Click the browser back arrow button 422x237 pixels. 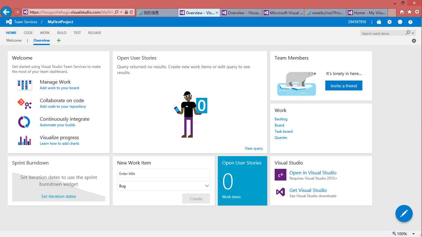(x=6, y=12)
